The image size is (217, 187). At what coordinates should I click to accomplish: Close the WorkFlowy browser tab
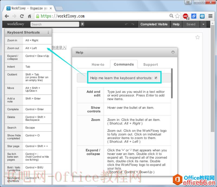click(x=51, y=8)
